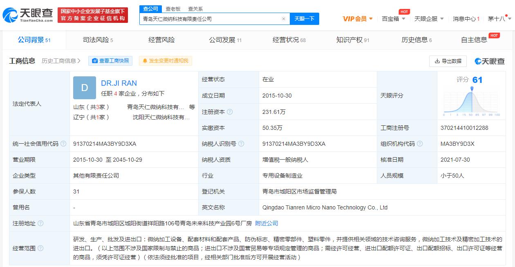Open the VIP会员 dropdown
Image resolution: width=515 pixels, height=267 pixels.
[358, 19]
